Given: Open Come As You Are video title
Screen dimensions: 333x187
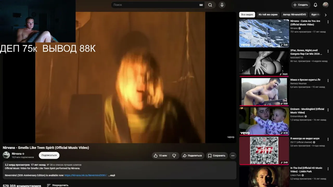Looking at the screenshot, I should [x=305, y=23].
